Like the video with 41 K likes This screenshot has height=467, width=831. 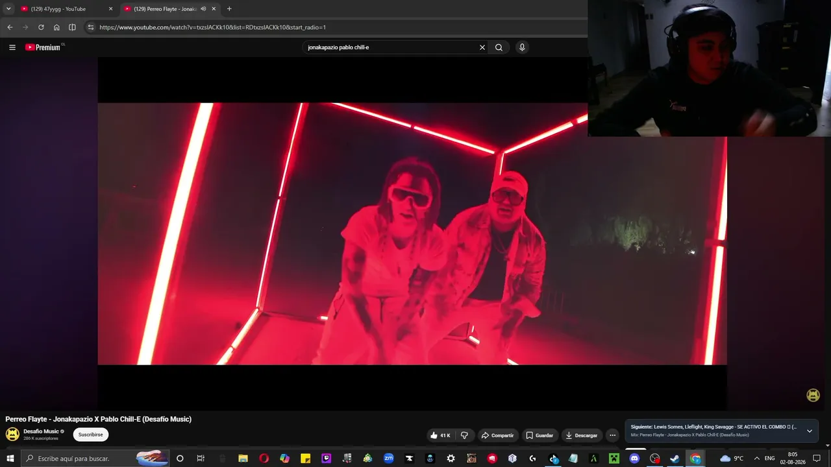pyautogui.click(x=440, y=435)
